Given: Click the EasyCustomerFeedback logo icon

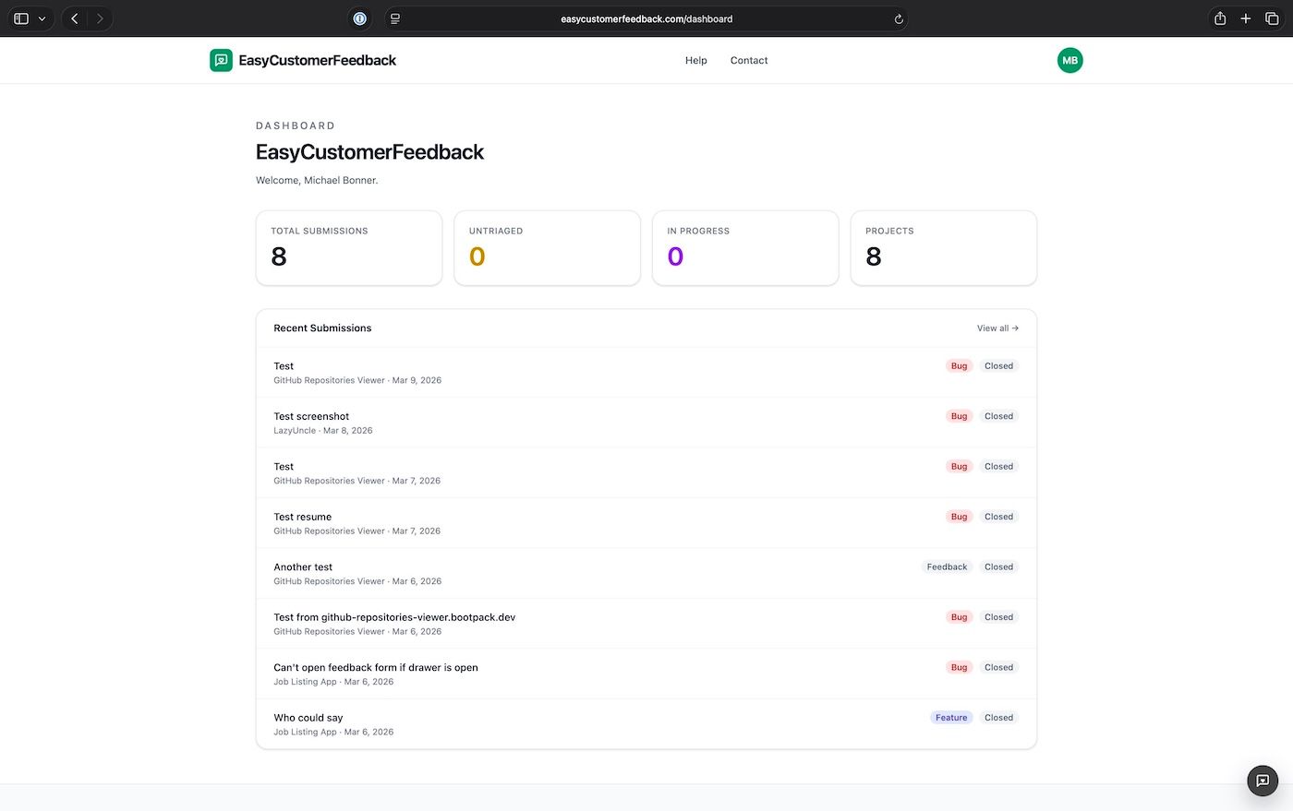Looking at the screenshot, I should [220, 60].
